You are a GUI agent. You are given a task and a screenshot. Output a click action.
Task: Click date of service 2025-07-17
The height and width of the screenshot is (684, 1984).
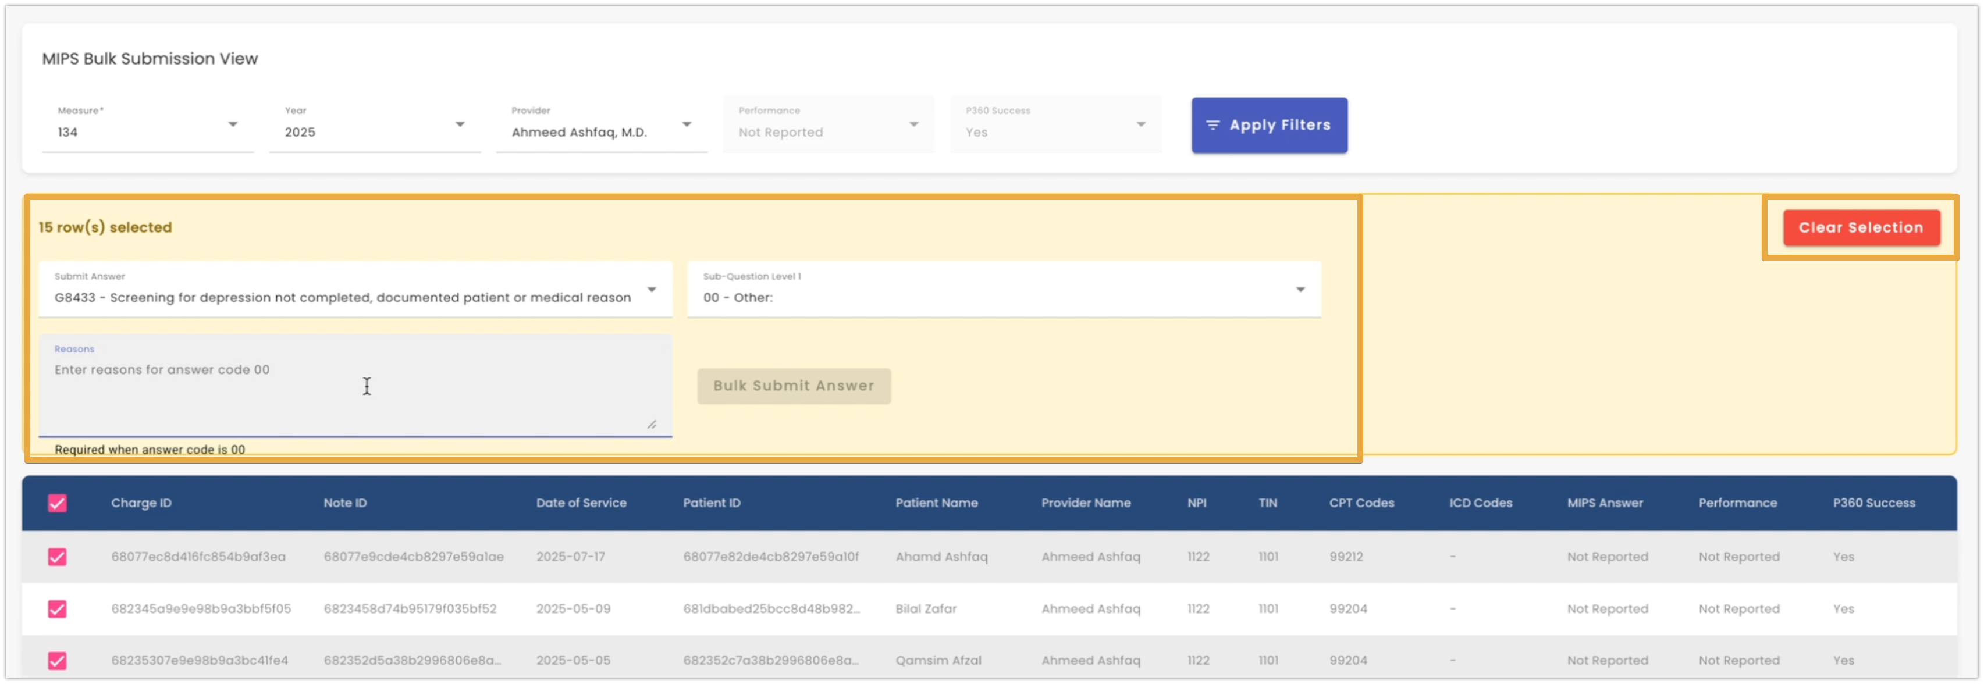tap(571, 557)
